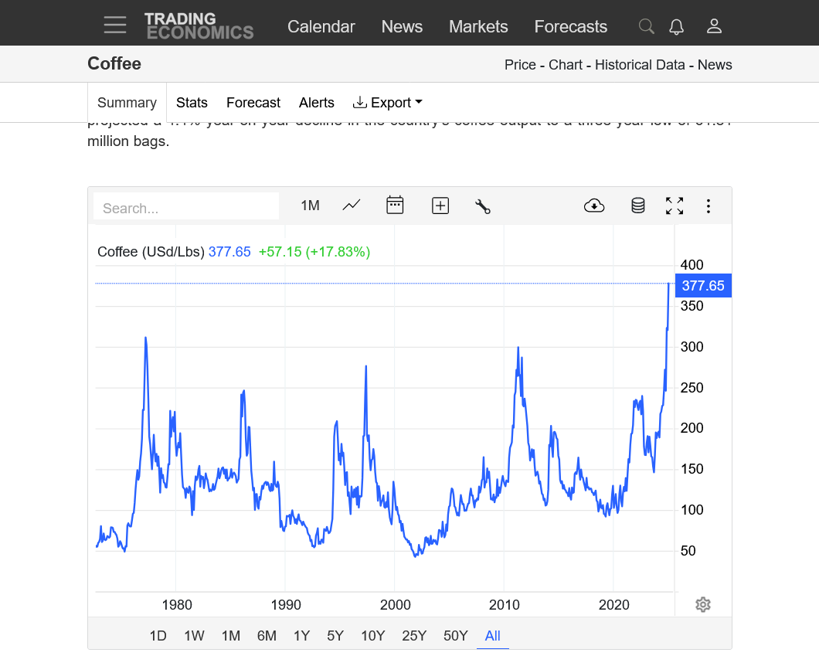Open chart settings gear icon
Image resolution: width=819 pixels, height=656 pixels.
tap(702, 604)
